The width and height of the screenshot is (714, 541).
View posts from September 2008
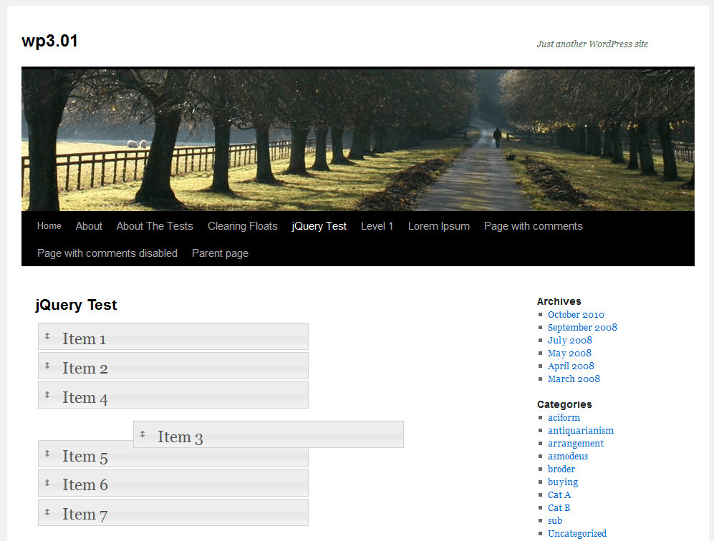[582, 327]
